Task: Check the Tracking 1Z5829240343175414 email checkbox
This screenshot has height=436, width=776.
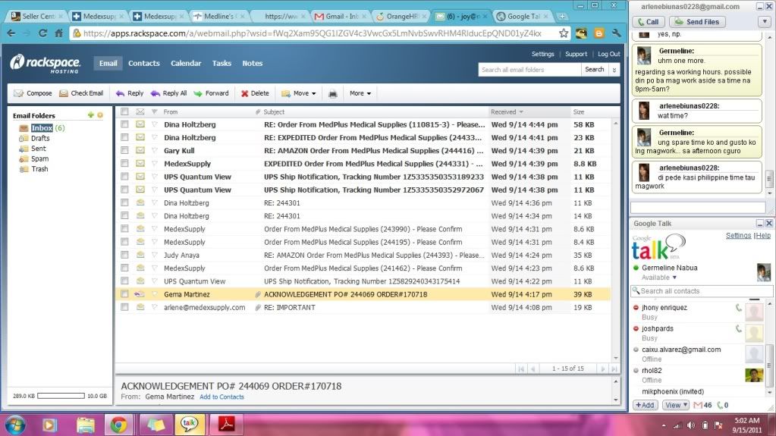Action: [x=124, y=281]
